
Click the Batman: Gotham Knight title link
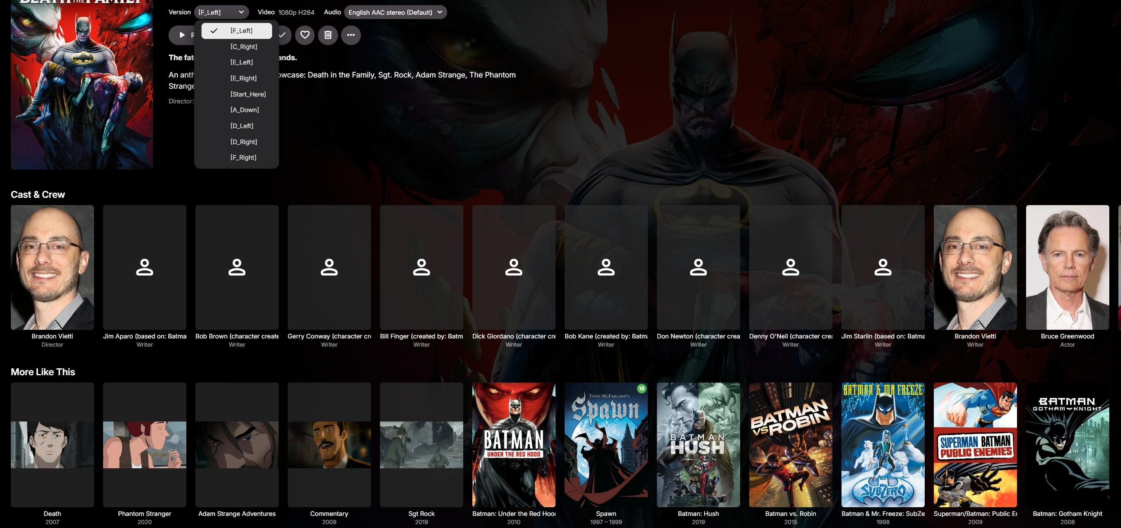pyautogui.click(x=1067, y=513)
